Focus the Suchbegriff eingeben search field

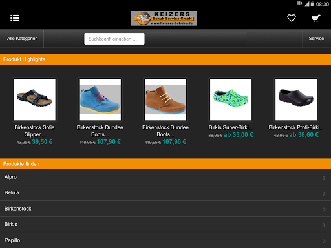point(114,39)
